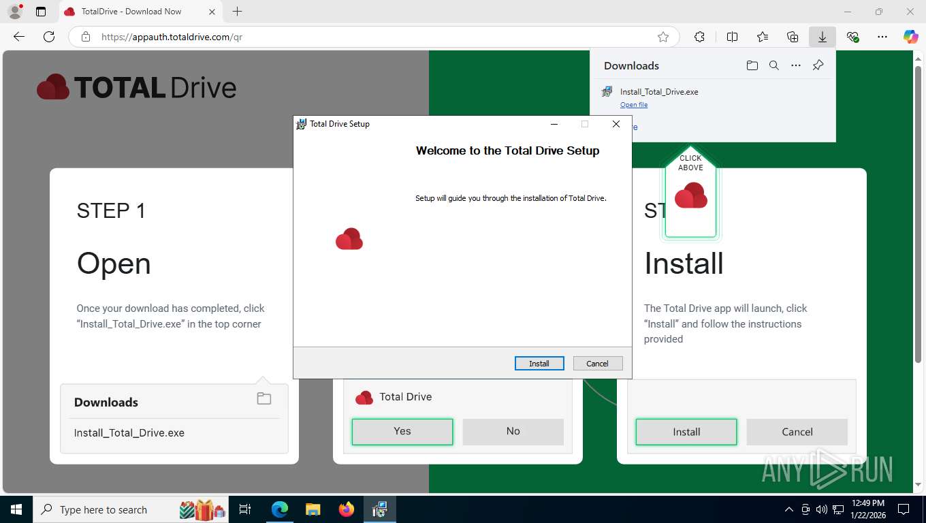Click the No button on the webpage
Viewport: 926px width, 523px height.
[513, 432]
